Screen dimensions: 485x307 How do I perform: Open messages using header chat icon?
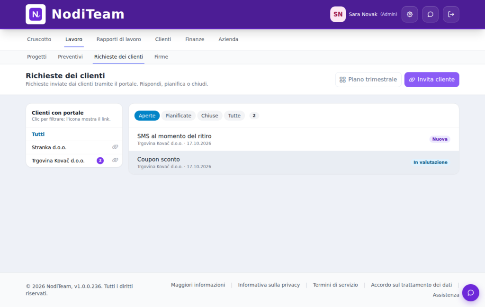(430, 14)
